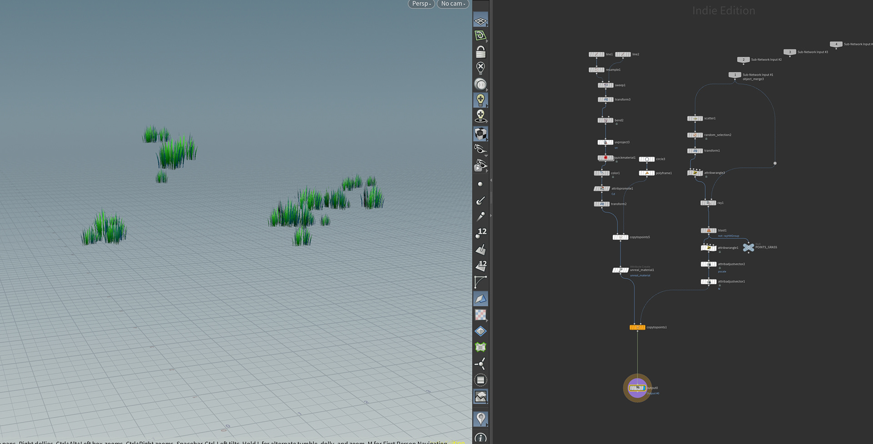Toggle the construction plane icon
The width and height of the screenshot is (873, 444).
point(481,35)
